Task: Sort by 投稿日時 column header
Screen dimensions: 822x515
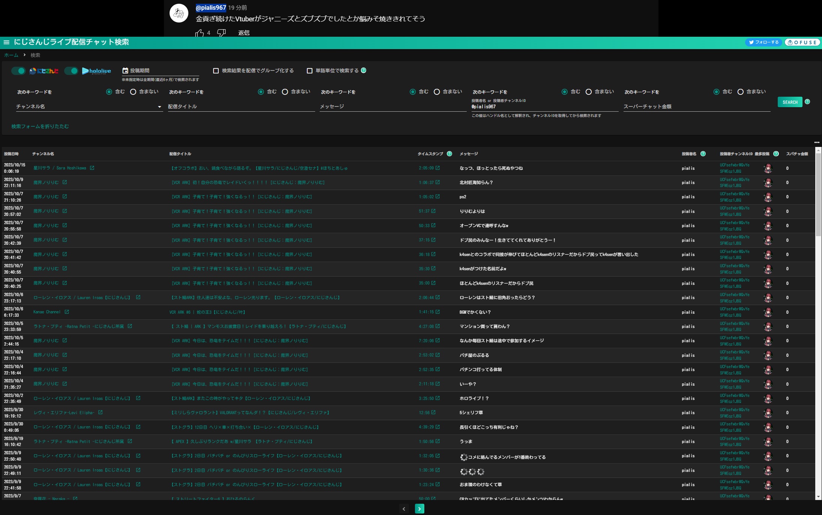Action: click(11, 154)
